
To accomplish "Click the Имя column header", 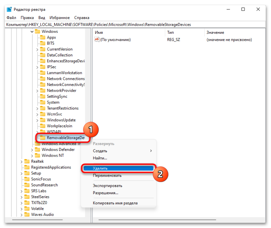I will coord(129,32).
